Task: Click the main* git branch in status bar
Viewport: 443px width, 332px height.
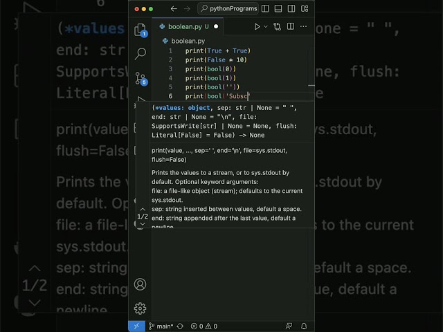Action: point(161,326)
